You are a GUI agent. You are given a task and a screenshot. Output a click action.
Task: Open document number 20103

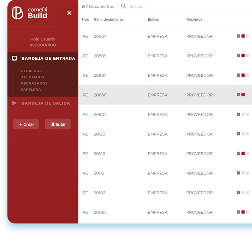pyautogui.click(x=99, y=193)
